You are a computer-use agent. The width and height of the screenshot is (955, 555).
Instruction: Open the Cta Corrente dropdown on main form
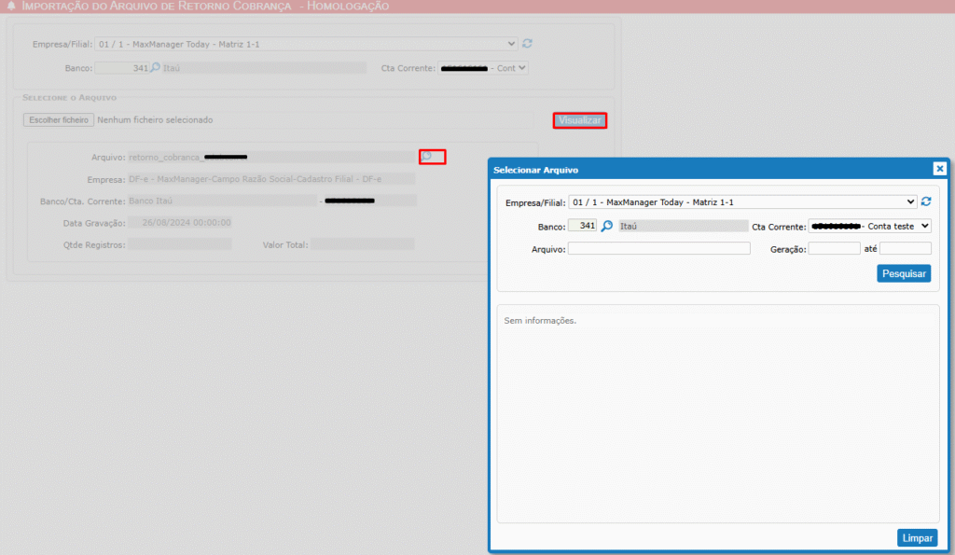click(x=483, y=68)
